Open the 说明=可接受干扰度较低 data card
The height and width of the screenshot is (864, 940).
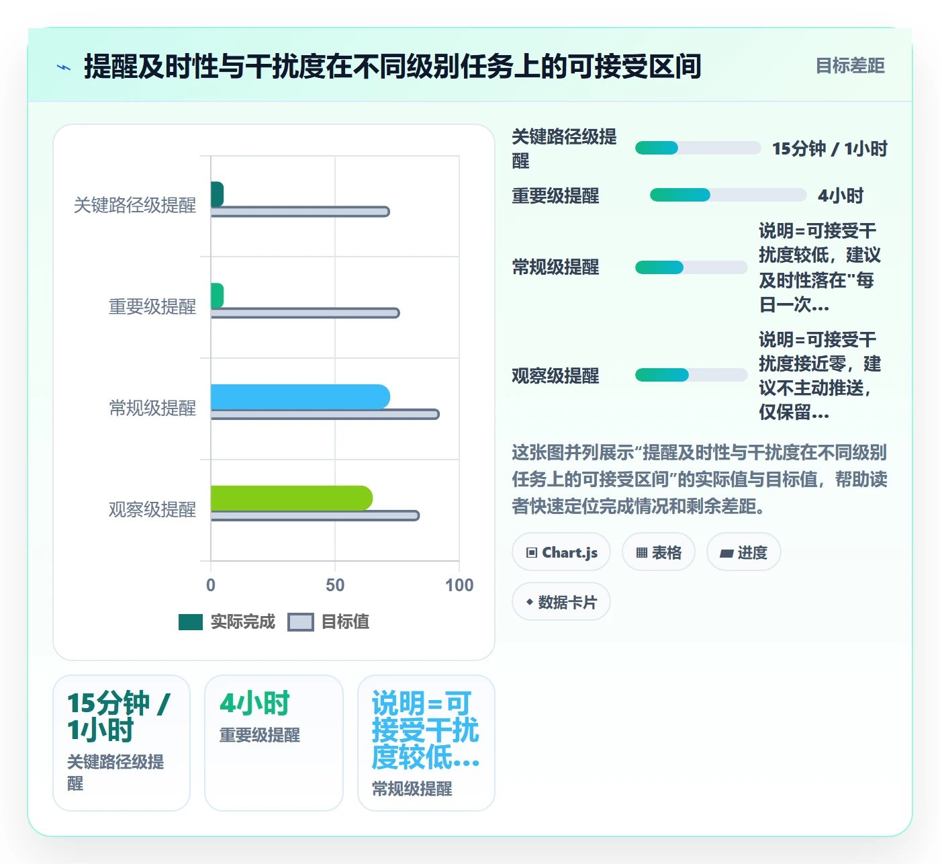click(x=426, y=743)
